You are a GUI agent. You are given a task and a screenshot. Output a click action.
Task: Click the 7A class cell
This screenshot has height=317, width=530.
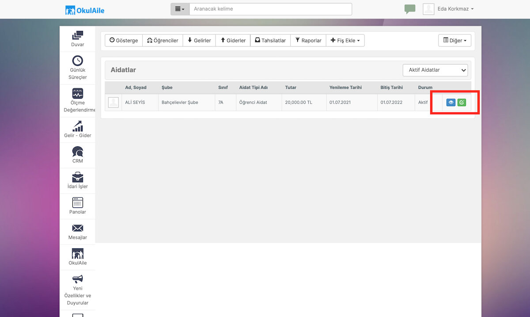[x=225, y=103]
